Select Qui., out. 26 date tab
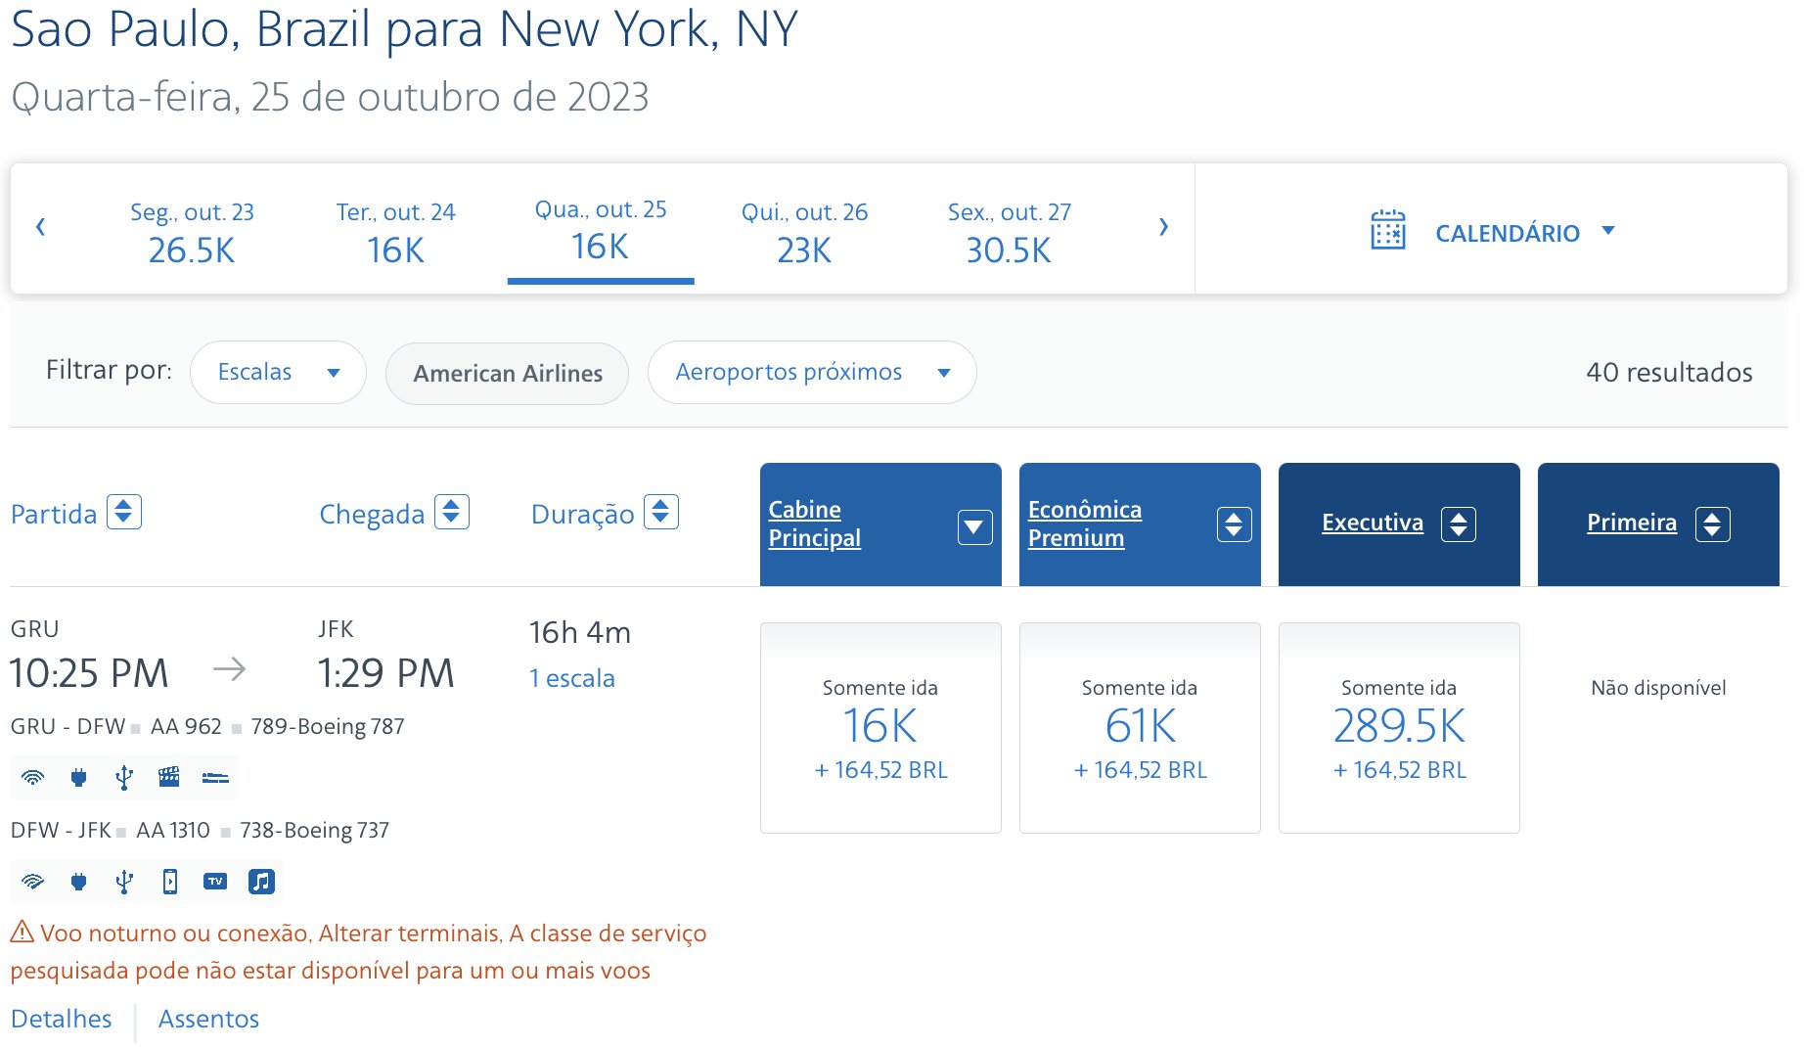 coord(804,233)
